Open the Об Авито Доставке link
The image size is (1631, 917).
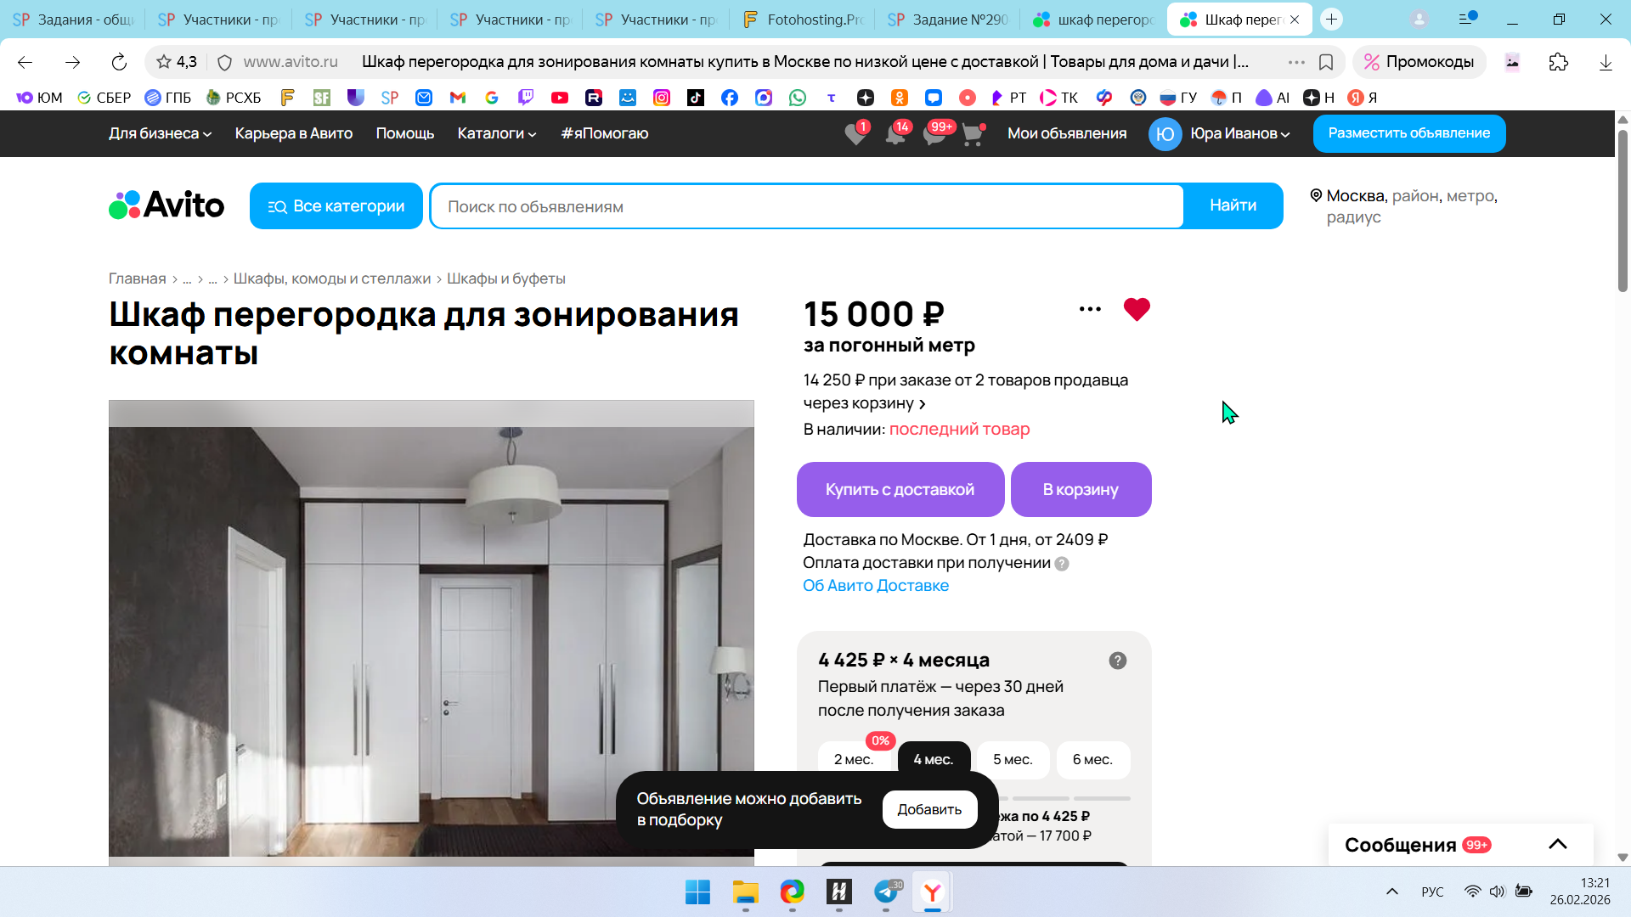(x=875, y=586)
